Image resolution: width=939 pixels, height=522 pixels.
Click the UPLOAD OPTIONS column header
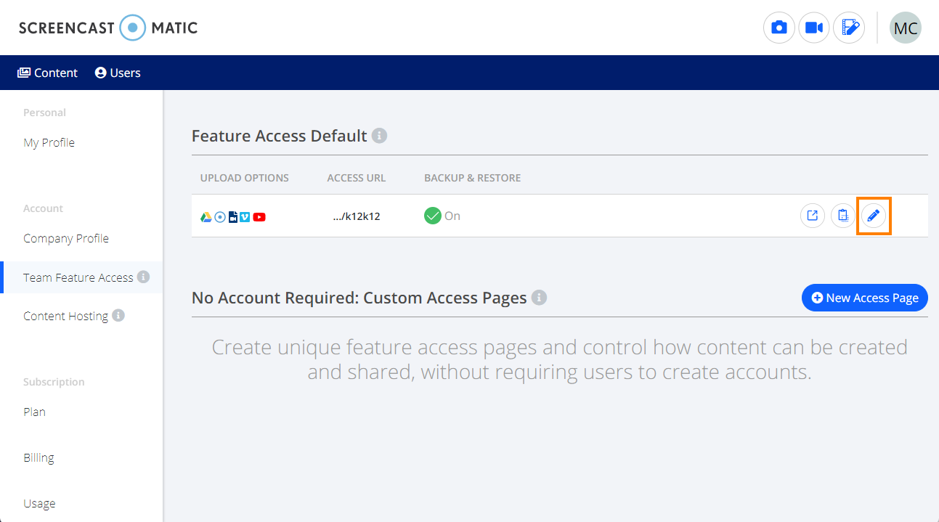tap(245, 178)
